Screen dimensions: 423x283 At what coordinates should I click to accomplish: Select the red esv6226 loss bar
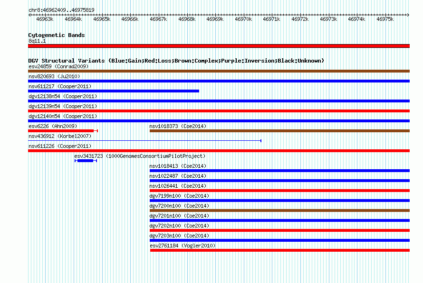pos(63,131)
